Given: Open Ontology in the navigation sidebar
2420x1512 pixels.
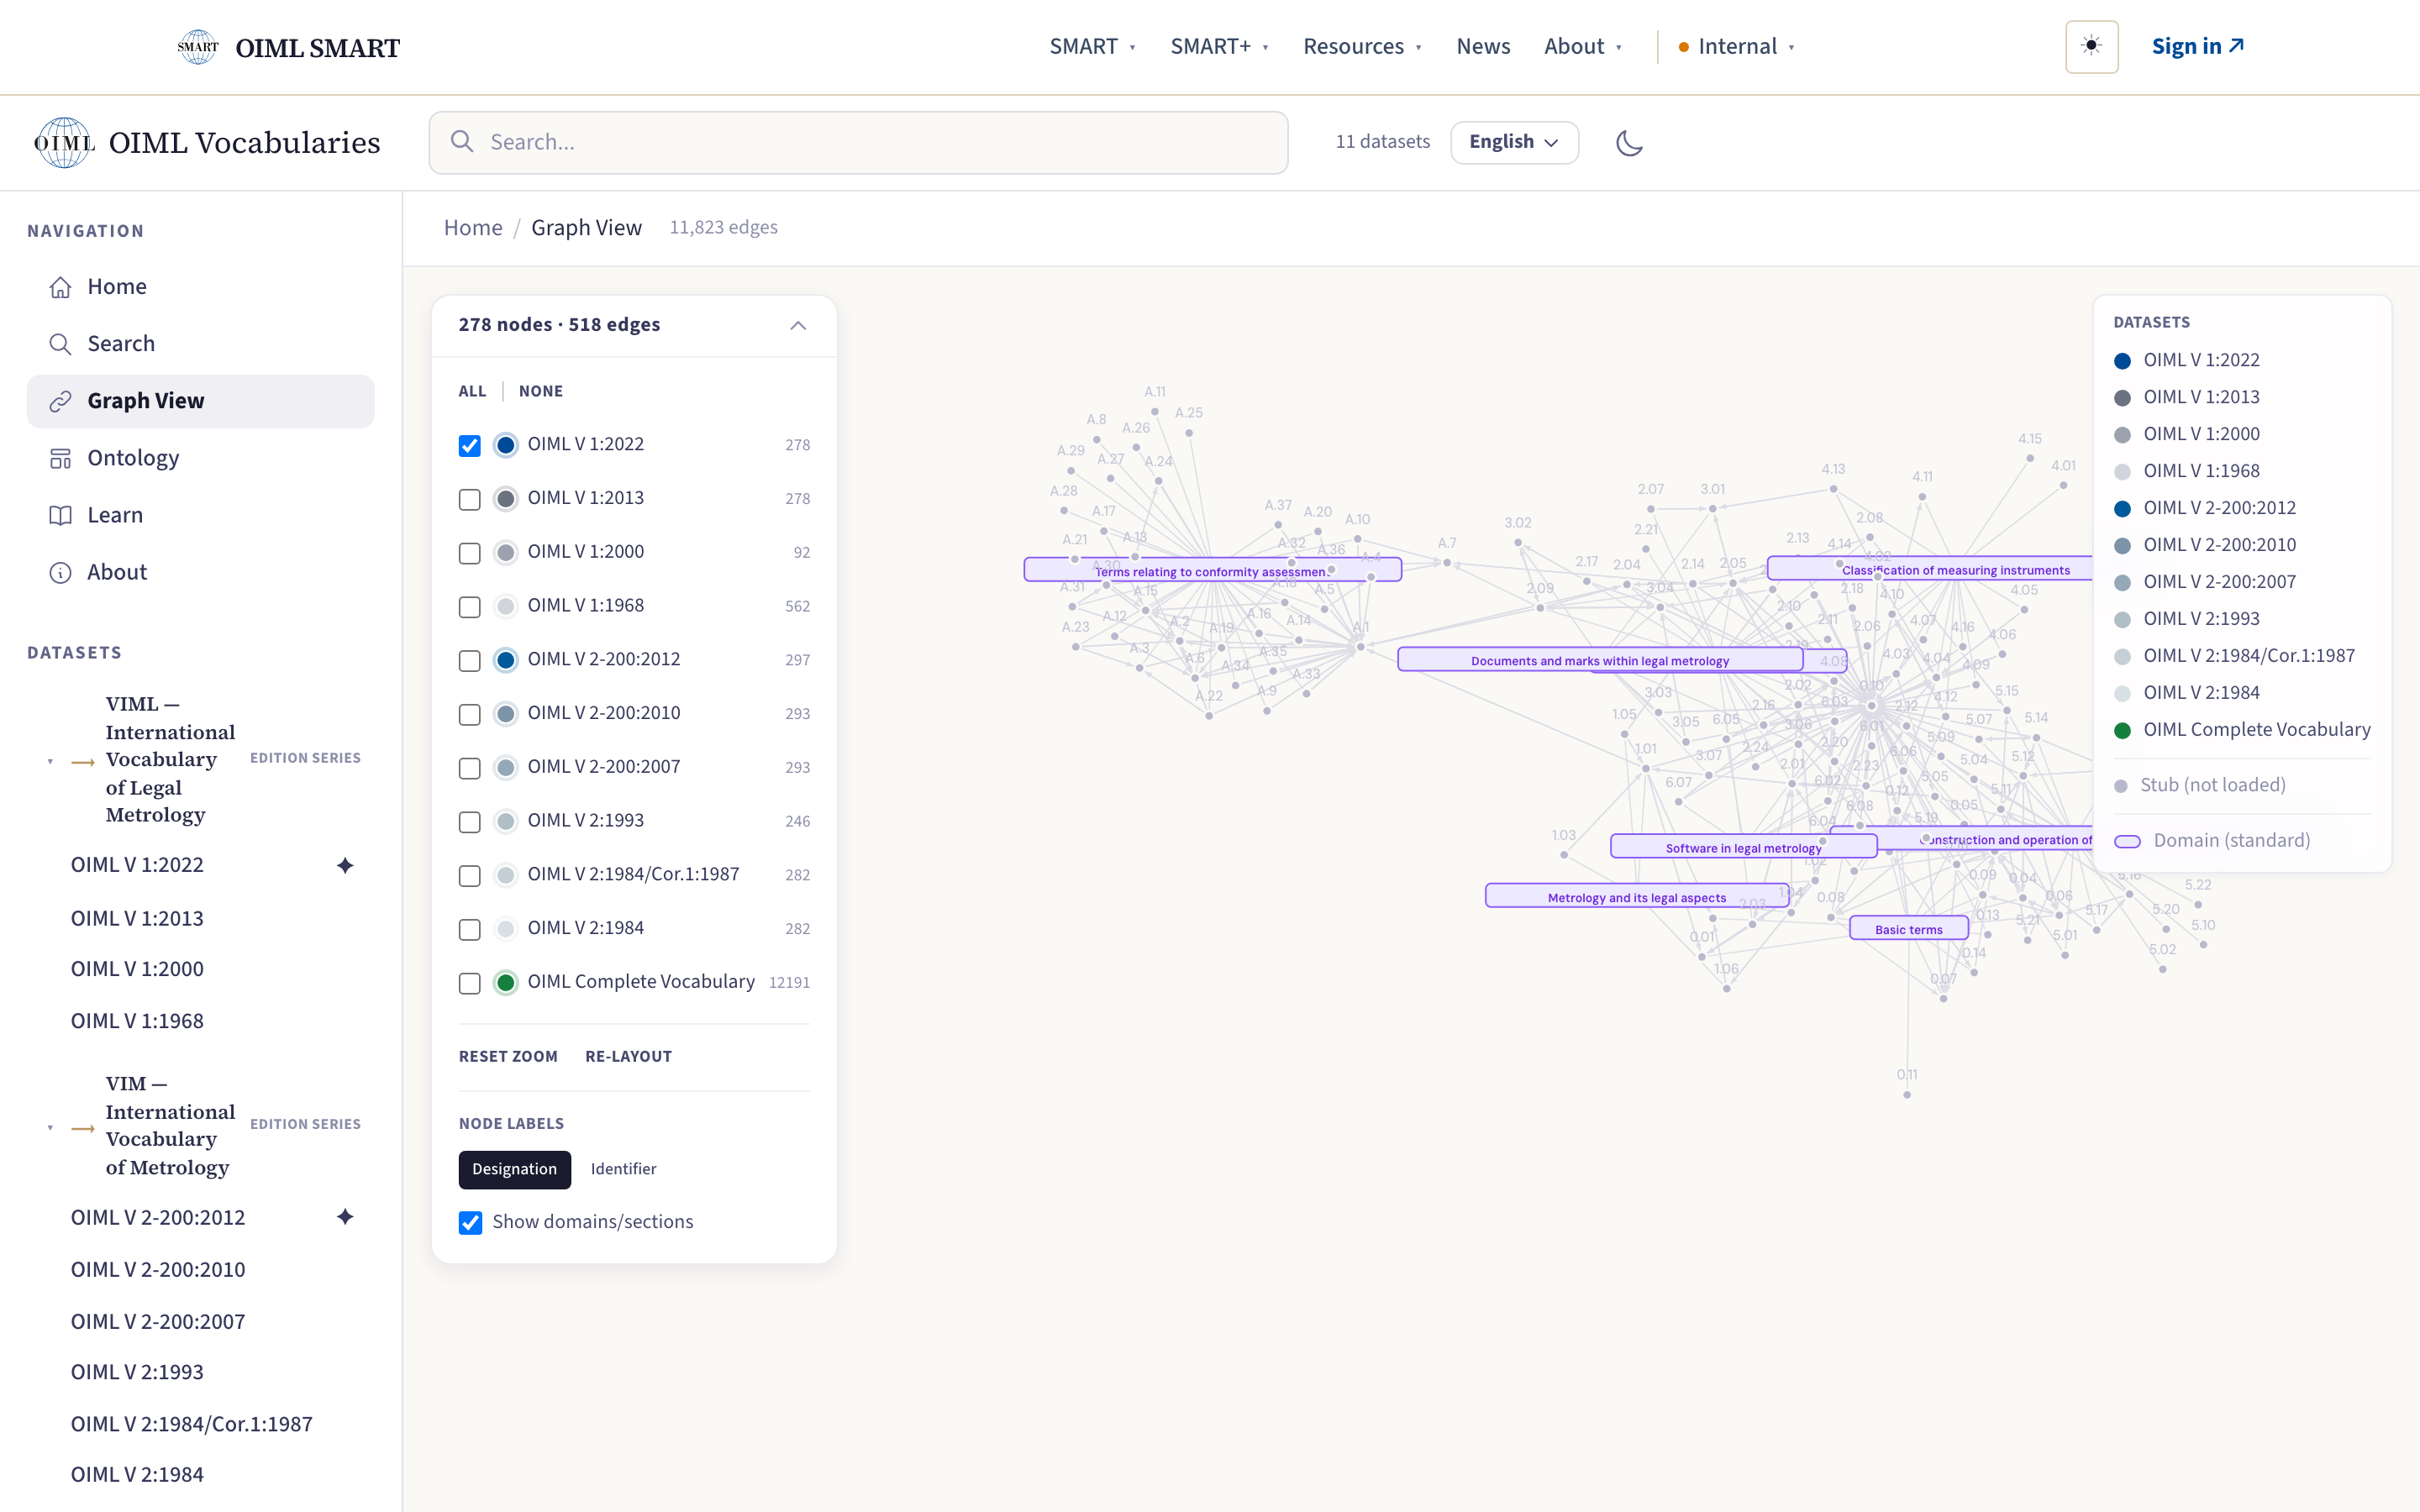Looking at the screenshot, I should 200,458.
